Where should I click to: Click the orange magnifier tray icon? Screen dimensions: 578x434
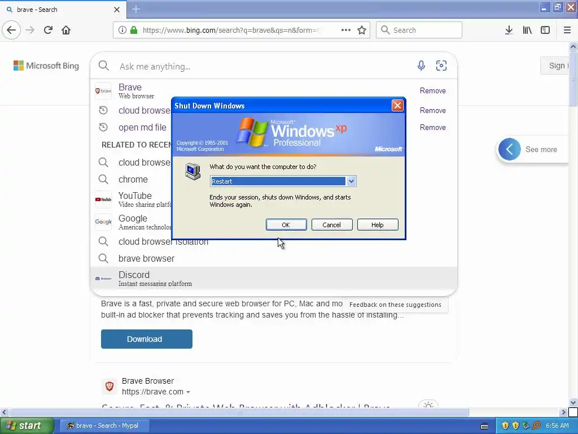(537, 426)
